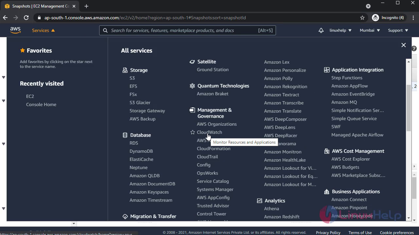419x235 pixels.
Task: Click the services panel vertical scrollbar
Action: [x=409, y=108]
